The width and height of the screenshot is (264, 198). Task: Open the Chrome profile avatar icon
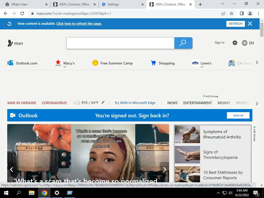click(250, 13)
